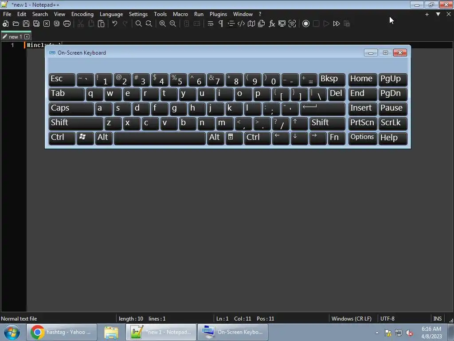Image resolution: width=454 pixels, height=341 pixels.
Task: Create a new document using toolbar icon
Action: click(5, 24)
